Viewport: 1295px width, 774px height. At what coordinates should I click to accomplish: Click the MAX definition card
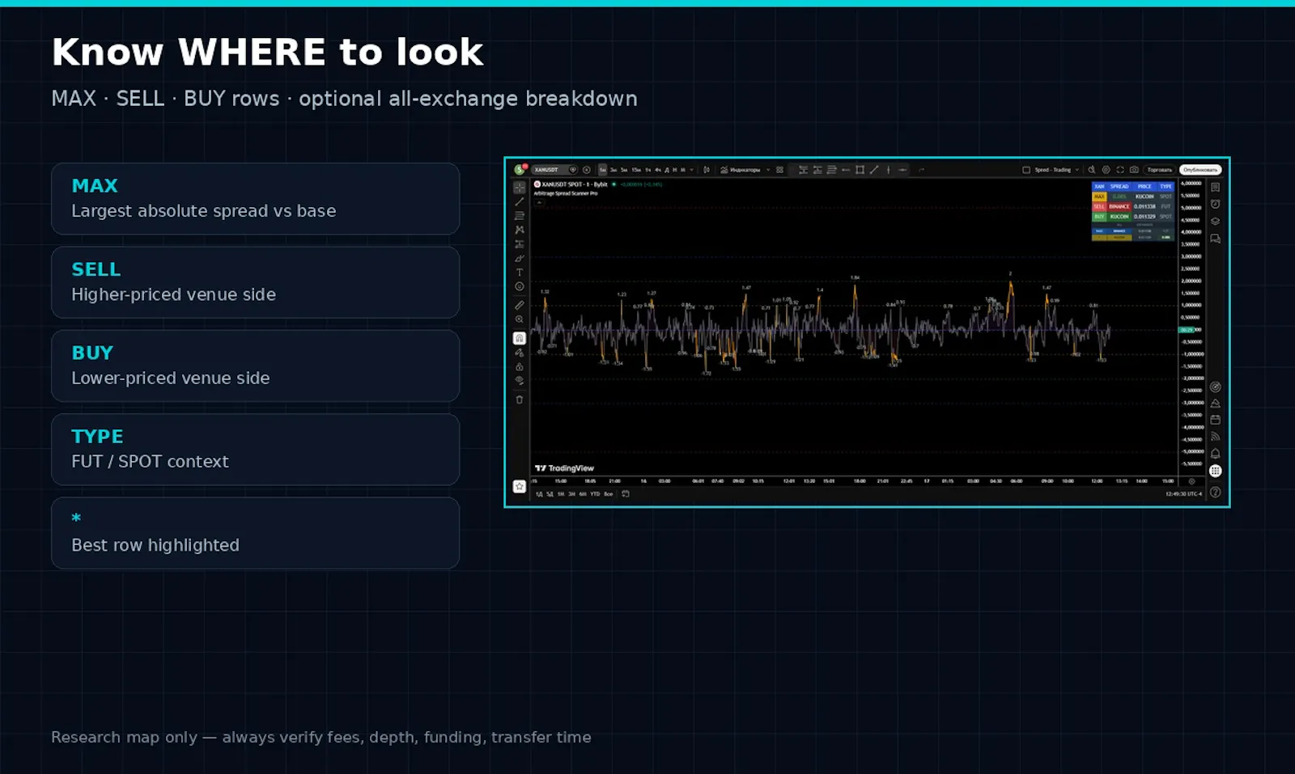[x=255, y=199]
